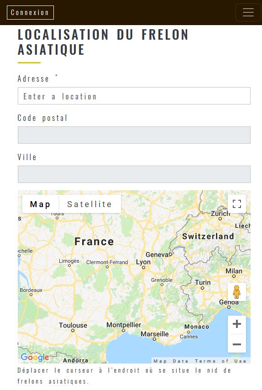Click the Connexion button
The height and width of the screenshot is (390, 262).
click(30, 12)
